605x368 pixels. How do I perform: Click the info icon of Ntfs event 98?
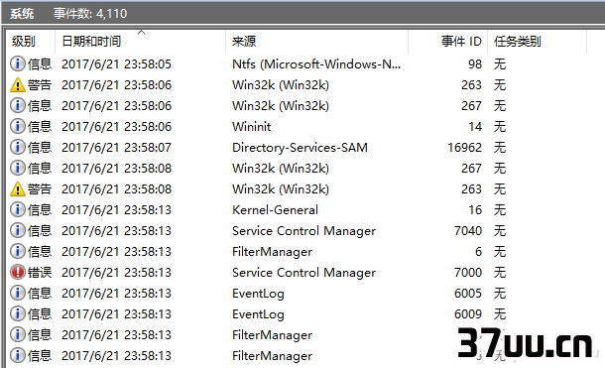pyautogui.click(x=18, y=64)
